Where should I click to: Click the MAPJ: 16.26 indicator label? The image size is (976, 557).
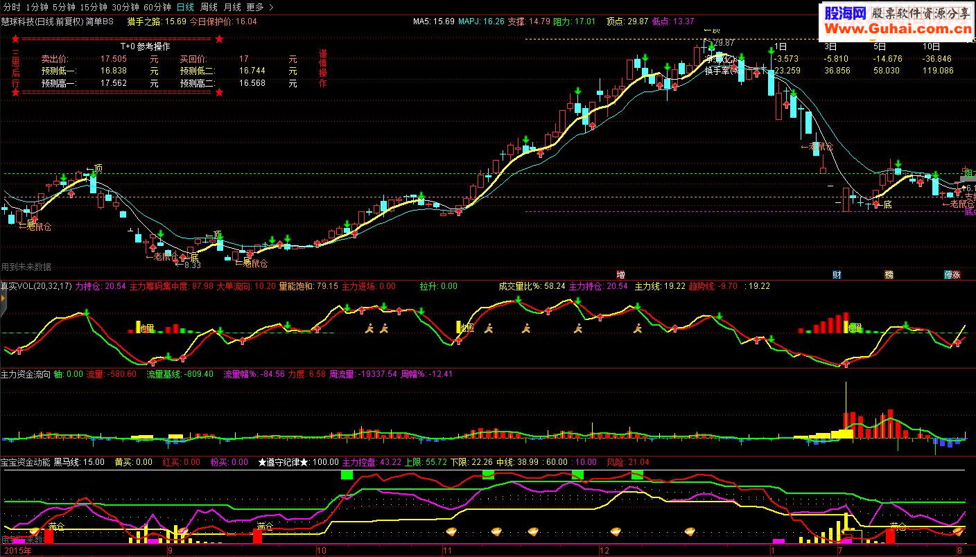click(482, 21)
